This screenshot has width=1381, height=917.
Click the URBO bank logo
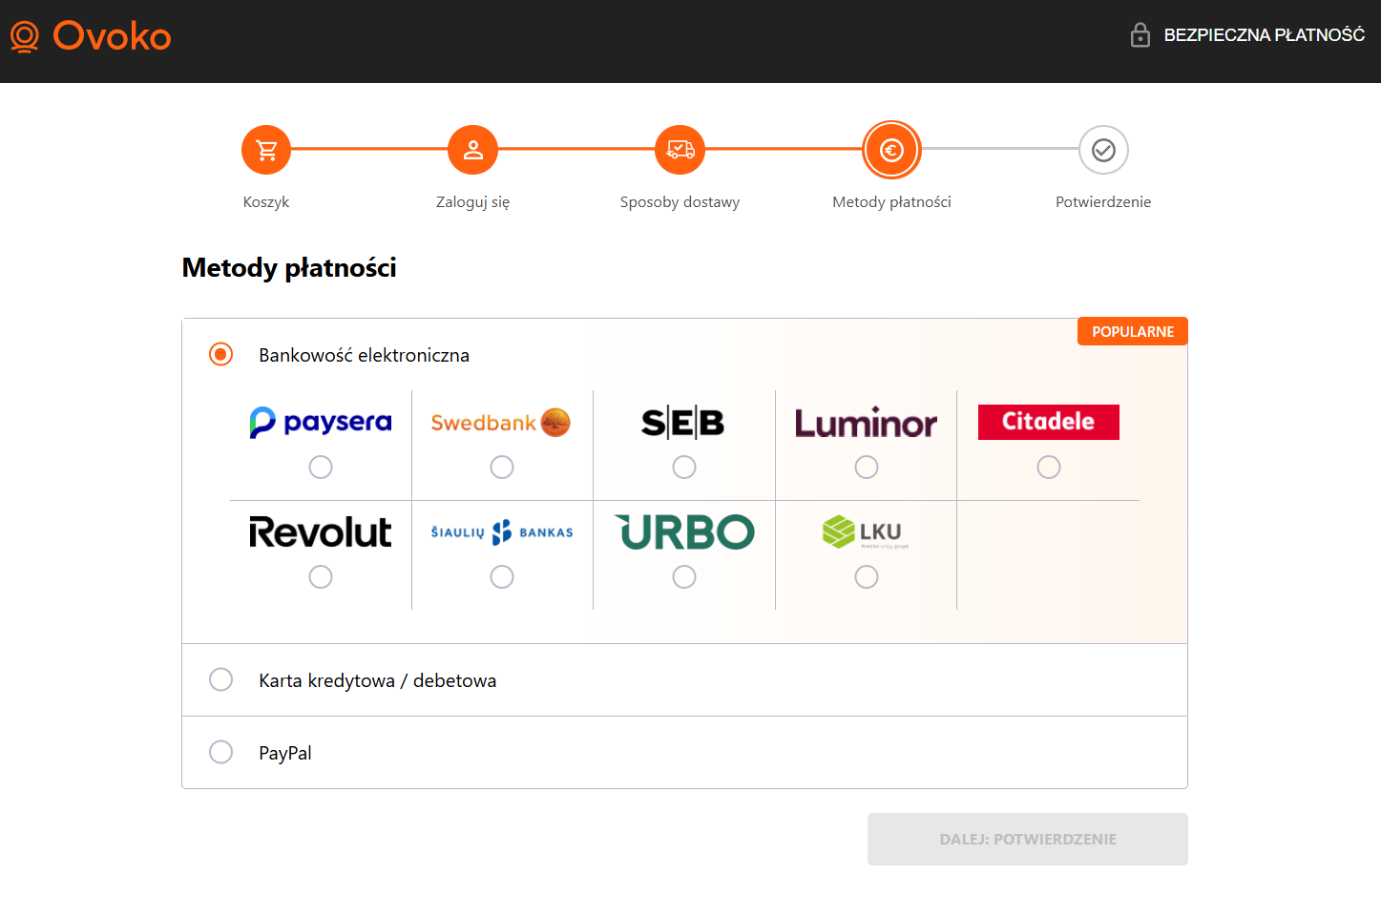(x=684, y=531)
